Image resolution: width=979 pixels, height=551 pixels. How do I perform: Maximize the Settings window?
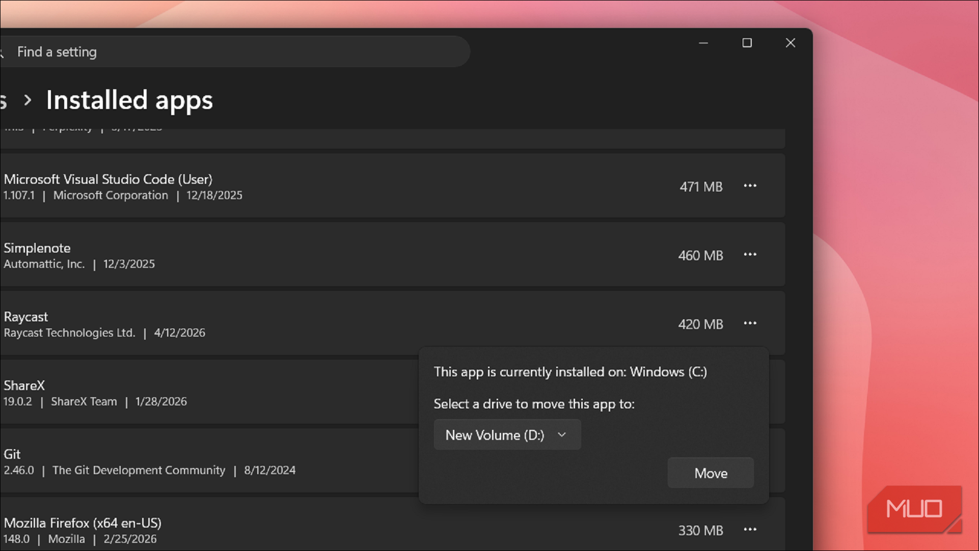tap(747, 43)
